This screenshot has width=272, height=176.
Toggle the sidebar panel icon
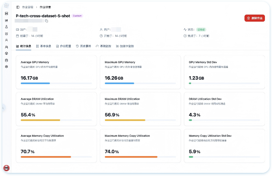(18, 7)
